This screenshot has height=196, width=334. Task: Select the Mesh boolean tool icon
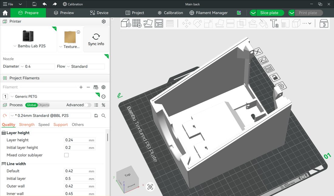click(x=241, y=23)
